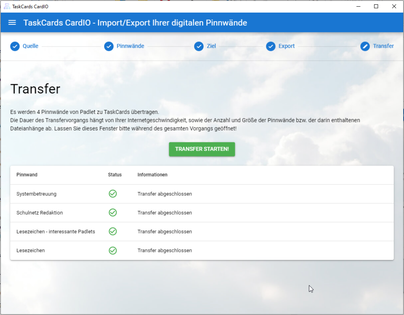404x315 pixels.
Task: Go to the Pinnwände step label
Action: click(130, 46)
